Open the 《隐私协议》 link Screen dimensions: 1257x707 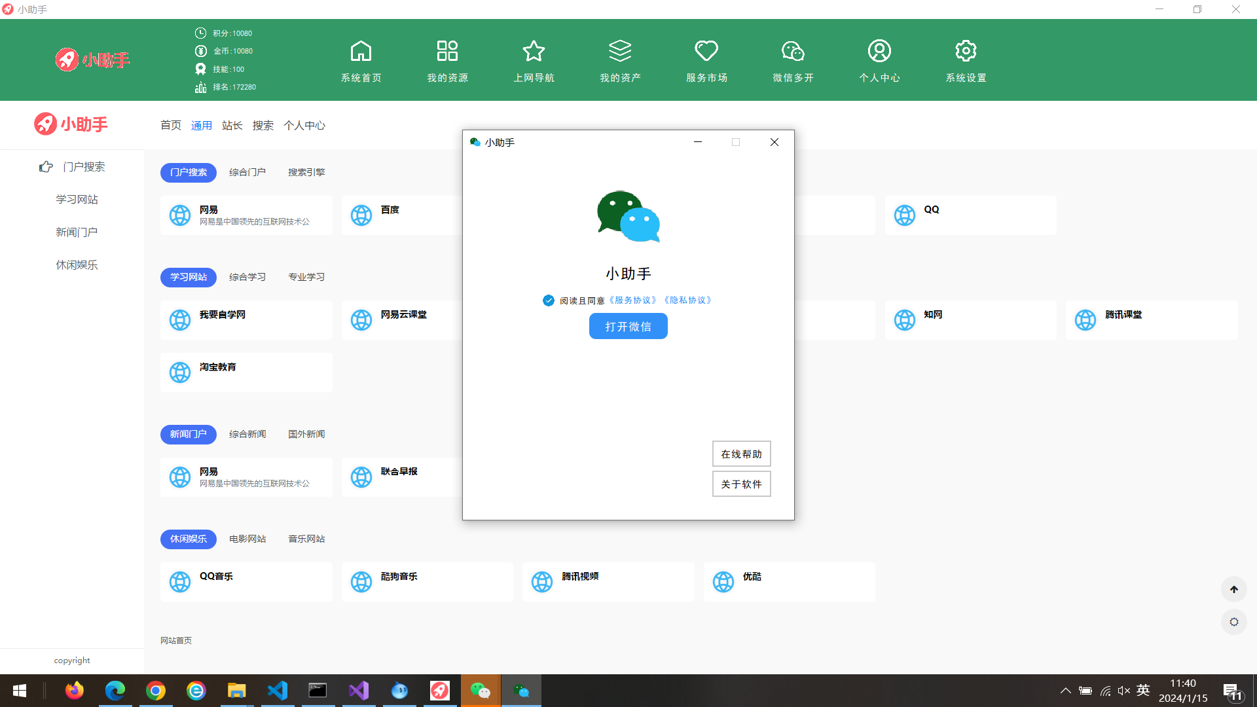pos(688,300)
